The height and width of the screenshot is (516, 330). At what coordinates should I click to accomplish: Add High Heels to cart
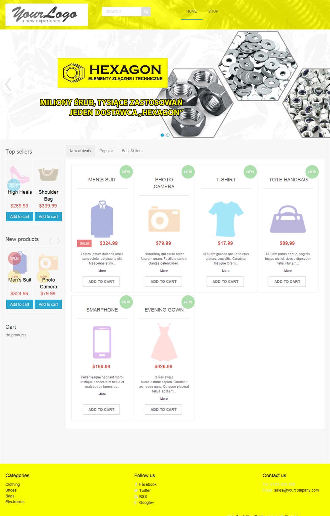point(19,217)
